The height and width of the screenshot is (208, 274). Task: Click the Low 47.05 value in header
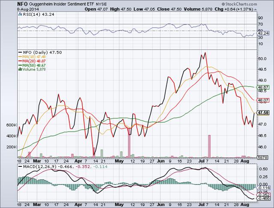coord(144,9)
